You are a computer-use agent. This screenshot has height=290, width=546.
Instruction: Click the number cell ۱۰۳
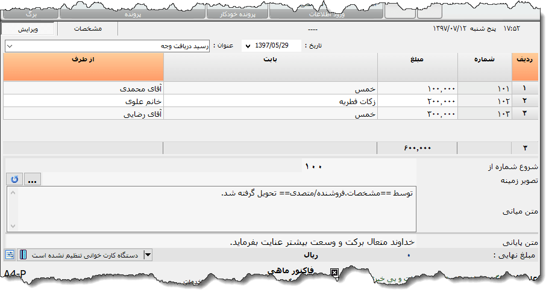point(485,114)
